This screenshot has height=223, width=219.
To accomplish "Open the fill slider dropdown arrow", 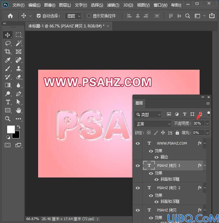I will [x=207, y=133].
